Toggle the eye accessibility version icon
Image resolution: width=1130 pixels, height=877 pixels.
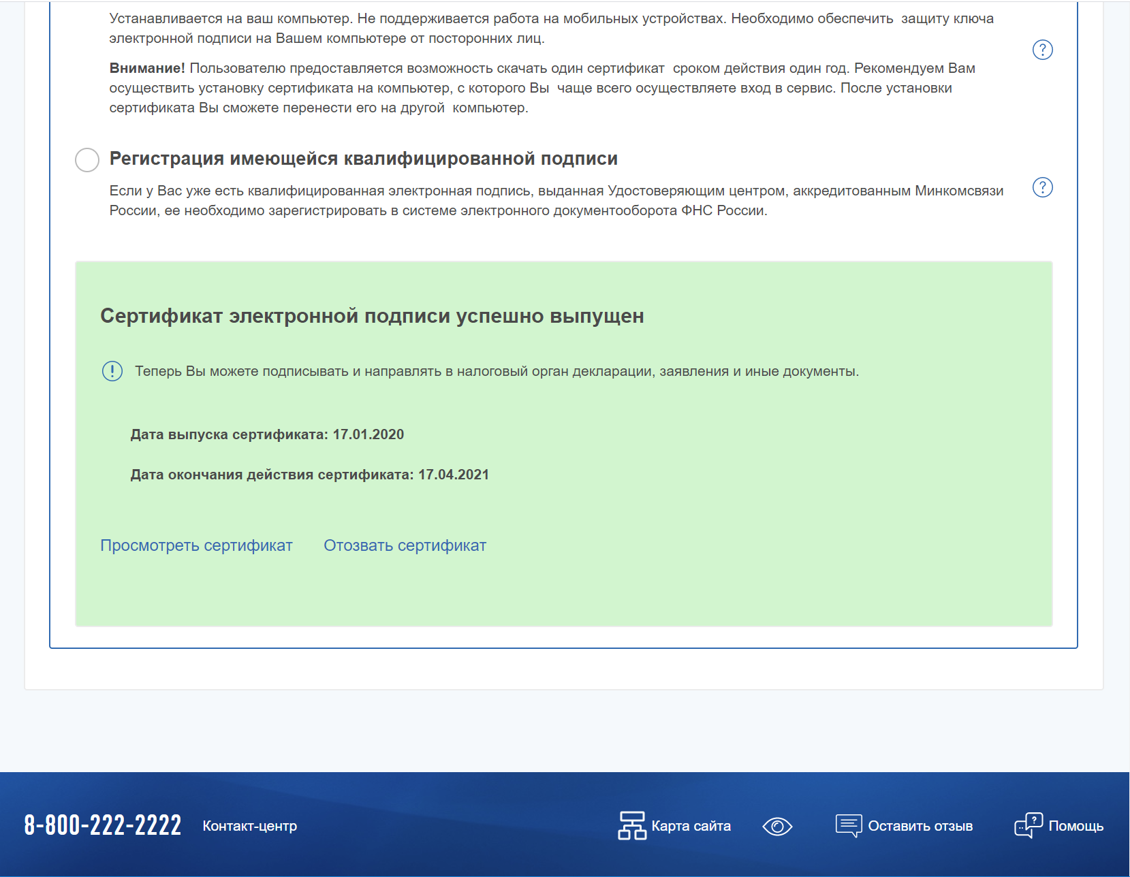pyautogui.click(x=777, y=826)
